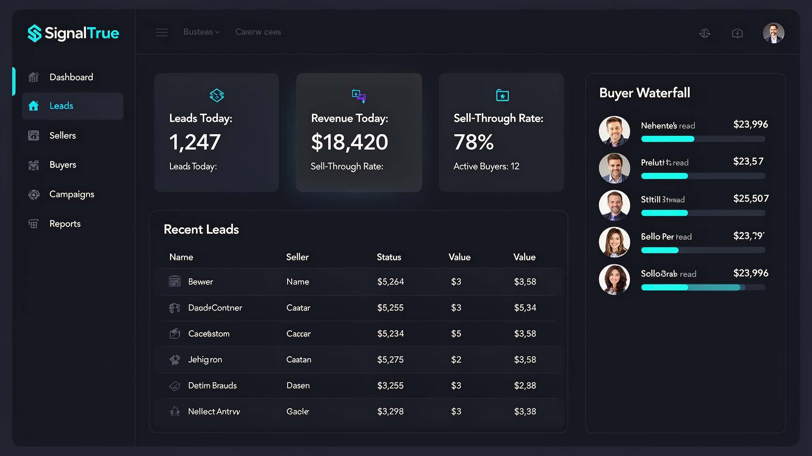Click the Sell-Through Rate card icon

click(x=502, y=95)
